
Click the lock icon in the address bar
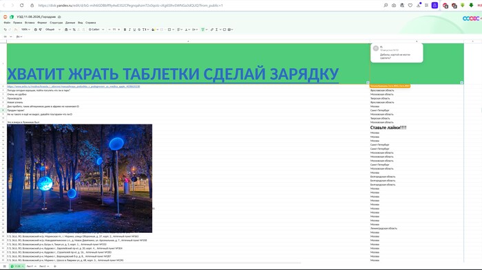[32, 5]
